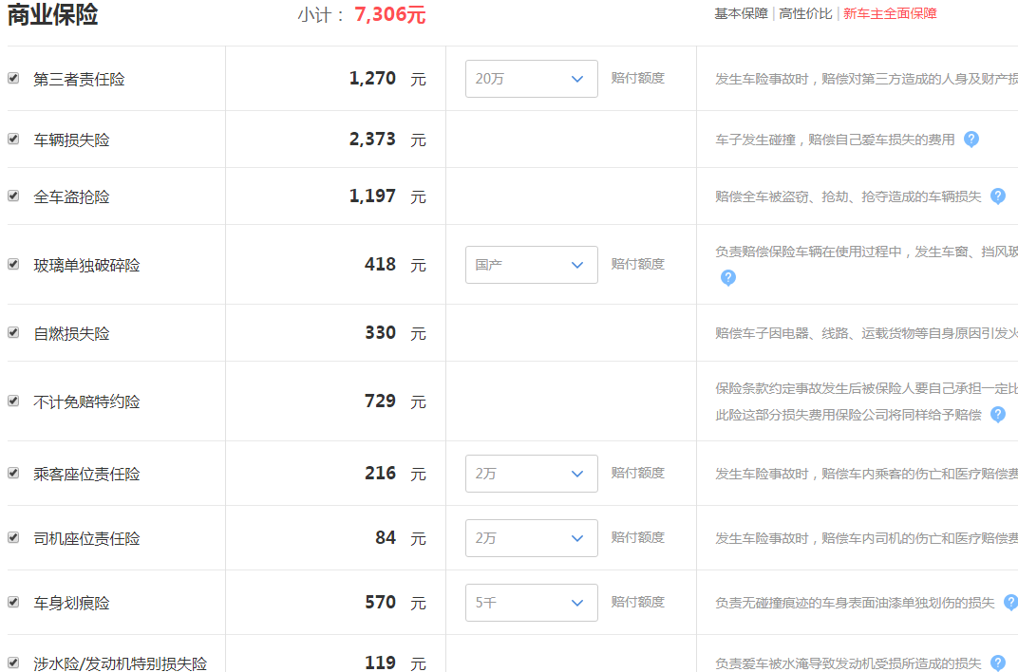Image resolution: width=1018 pixels, height=672 pixels.
Task: Click the 玻璃单独破碎险 label
Action: click(x=87, y=266)
